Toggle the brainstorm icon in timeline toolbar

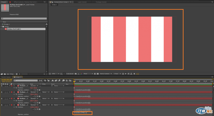click(x=63, y=81)
